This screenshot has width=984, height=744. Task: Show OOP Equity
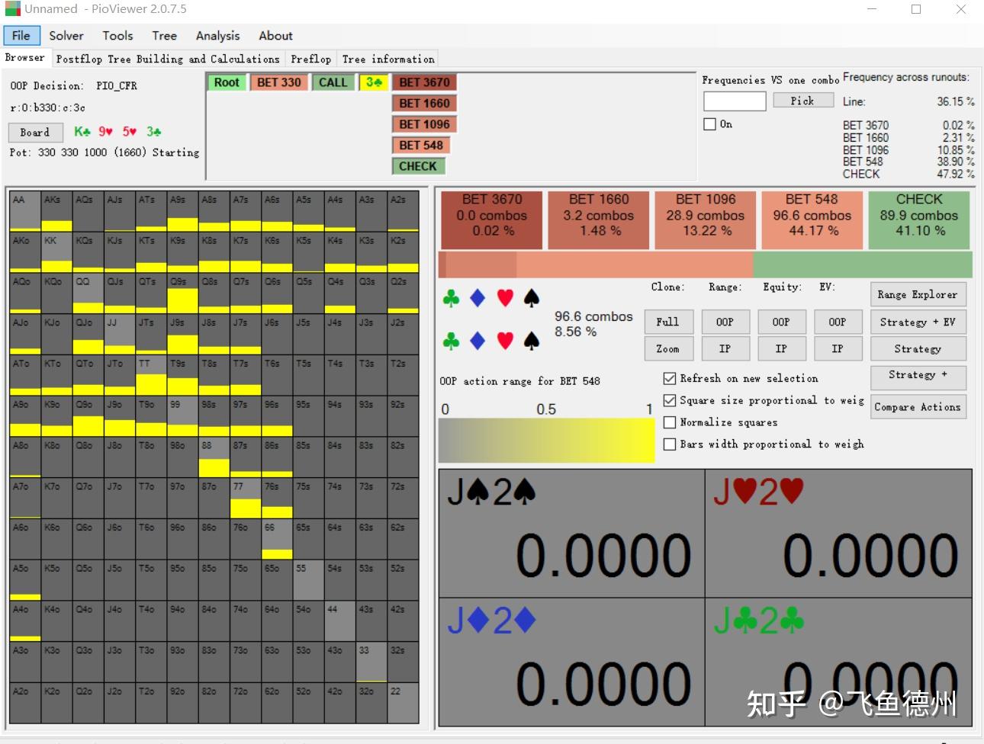pyautogui.click(x=781, y=322)
